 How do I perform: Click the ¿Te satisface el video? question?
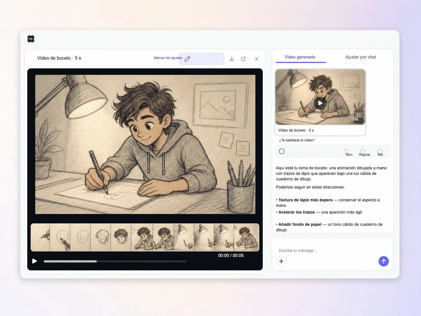tap(297, 140)
